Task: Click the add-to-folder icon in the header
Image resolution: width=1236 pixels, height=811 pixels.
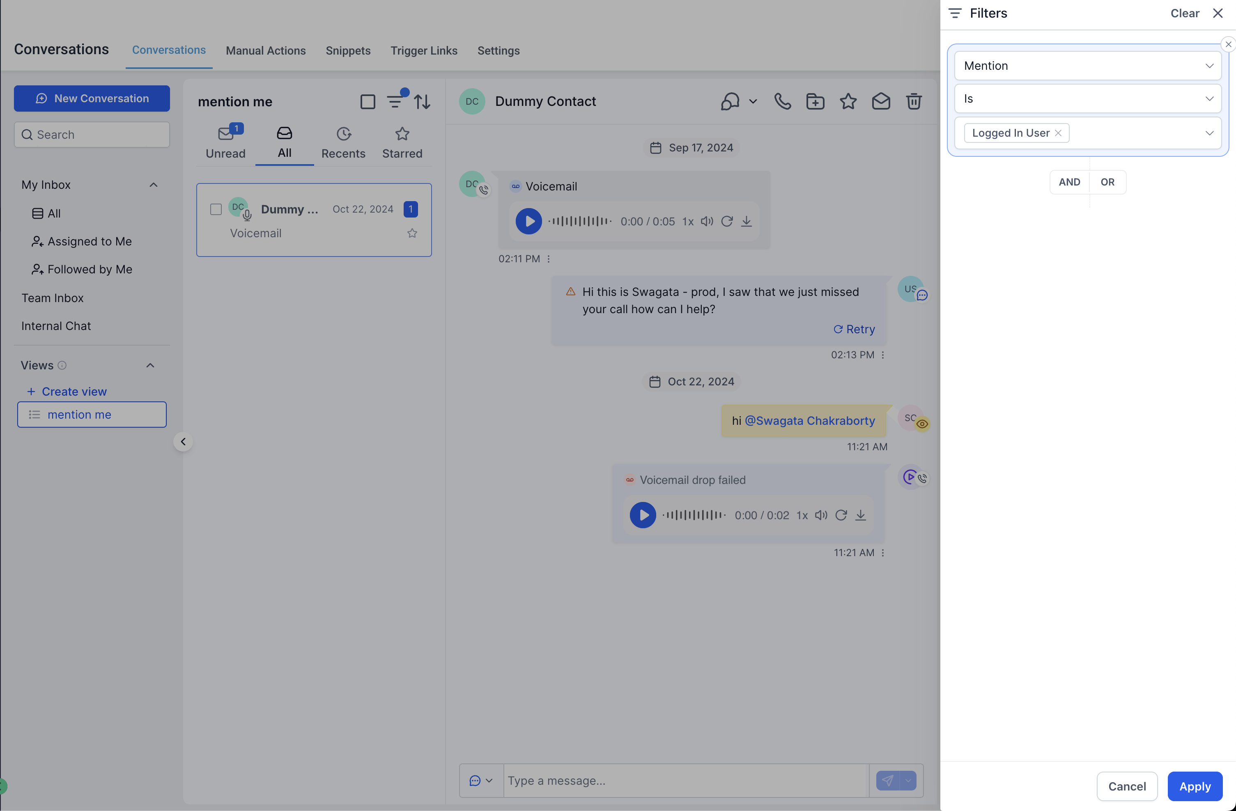Action: (x=815, y=101)
